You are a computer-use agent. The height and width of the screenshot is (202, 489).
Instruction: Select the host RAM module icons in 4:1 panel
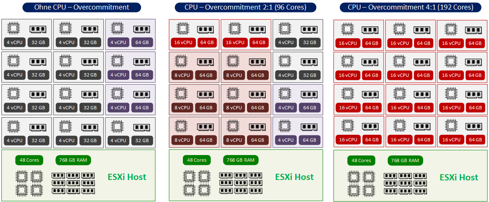405,184
